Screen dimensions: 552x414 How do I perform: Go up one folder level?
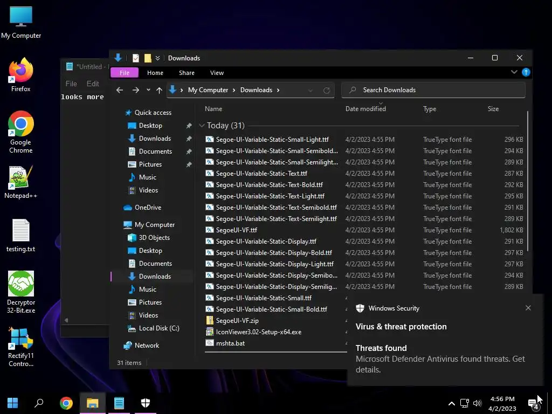click(159, 90)
